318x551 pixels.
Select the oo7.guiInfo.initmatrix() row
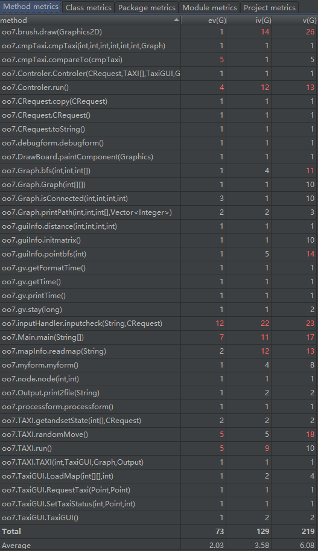coord(159,240)
